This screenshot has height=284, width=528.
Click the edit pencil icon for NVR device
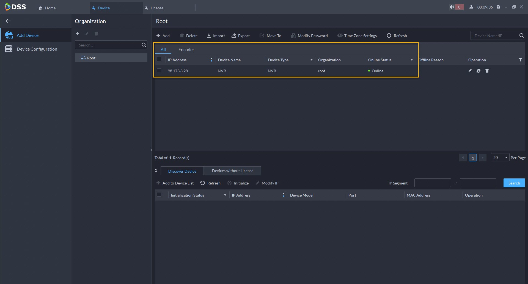[x=470, y=71]
